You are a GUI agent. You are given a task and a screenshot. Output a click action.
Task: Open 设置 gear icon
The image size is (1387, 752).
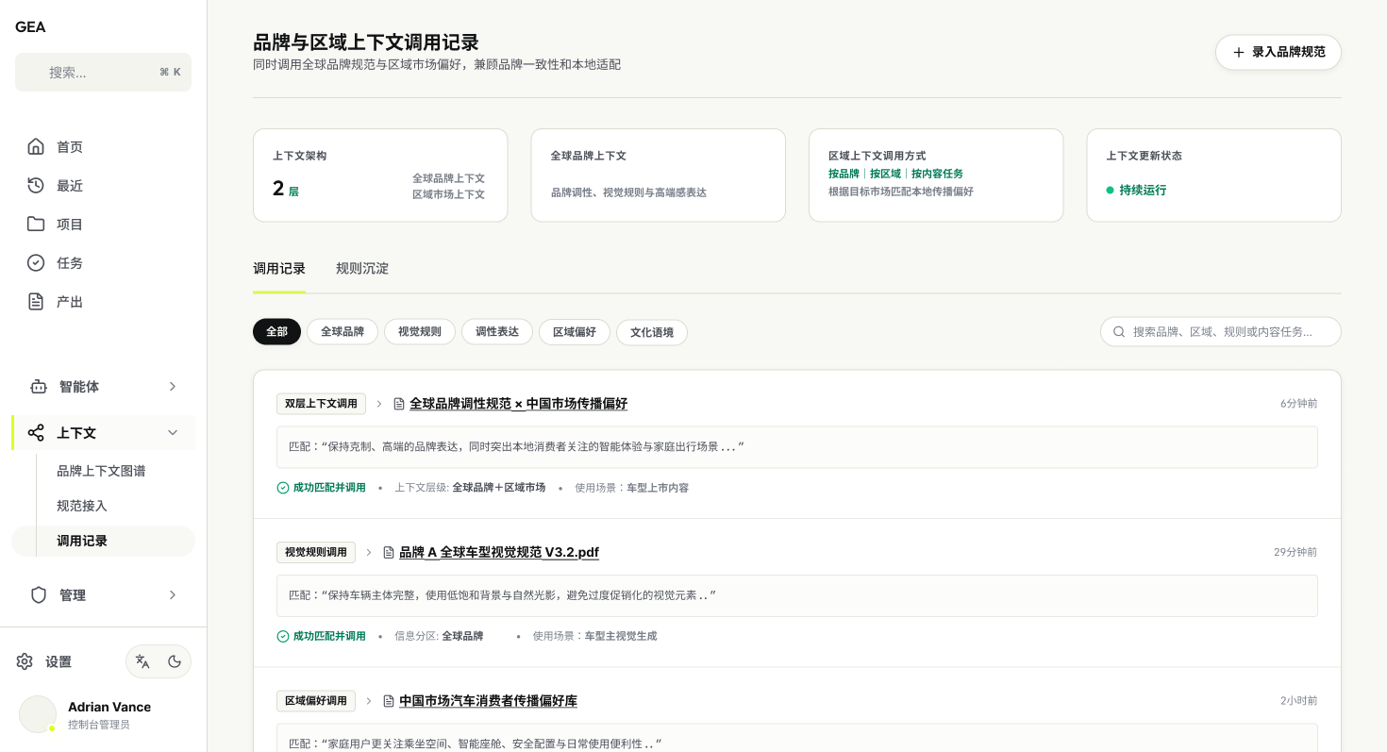(25, 661)
